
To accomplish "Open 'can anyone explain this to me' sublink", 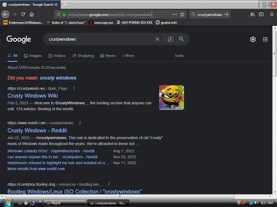I will coord(52,157).
